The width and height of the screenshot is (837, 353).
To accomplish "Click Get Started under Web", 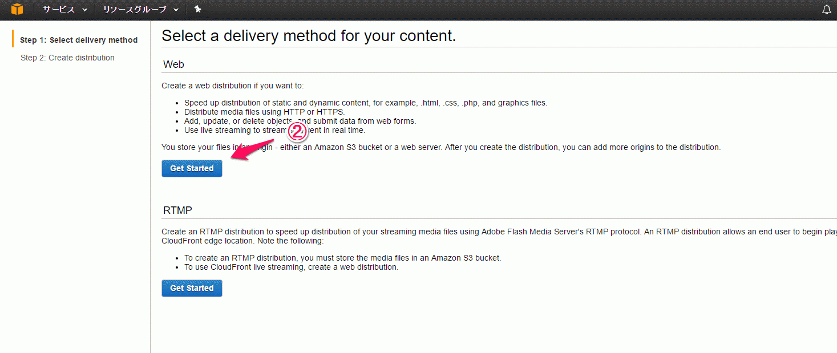I will tap(192, 168).
